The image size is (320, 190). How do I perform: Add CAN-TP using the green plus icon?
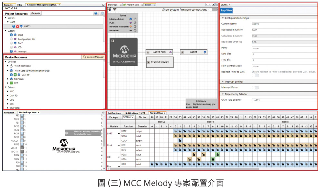pos(15,75)
